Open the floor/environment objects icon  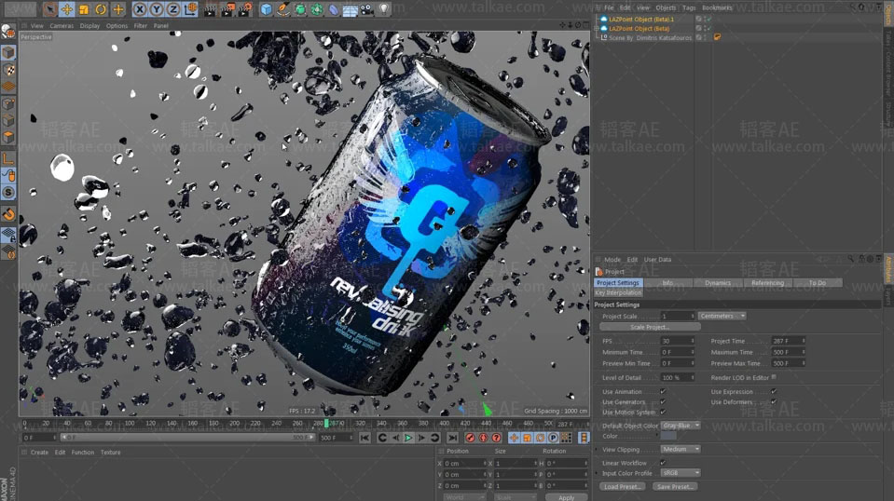351,9
